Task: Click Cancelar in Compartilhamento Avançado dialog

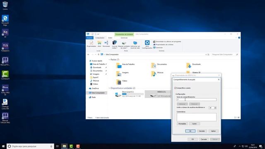Action: [x=202, y=131]
